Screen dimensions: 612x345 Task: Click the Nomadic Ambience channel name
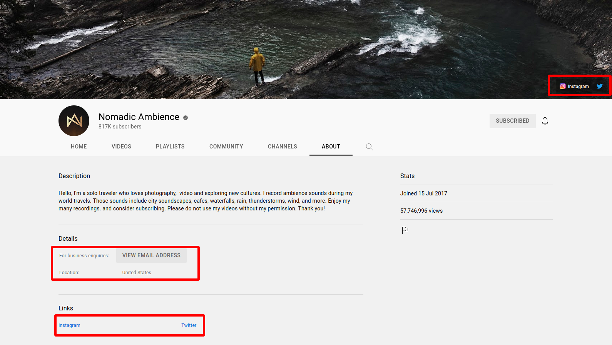click(139, 117)
